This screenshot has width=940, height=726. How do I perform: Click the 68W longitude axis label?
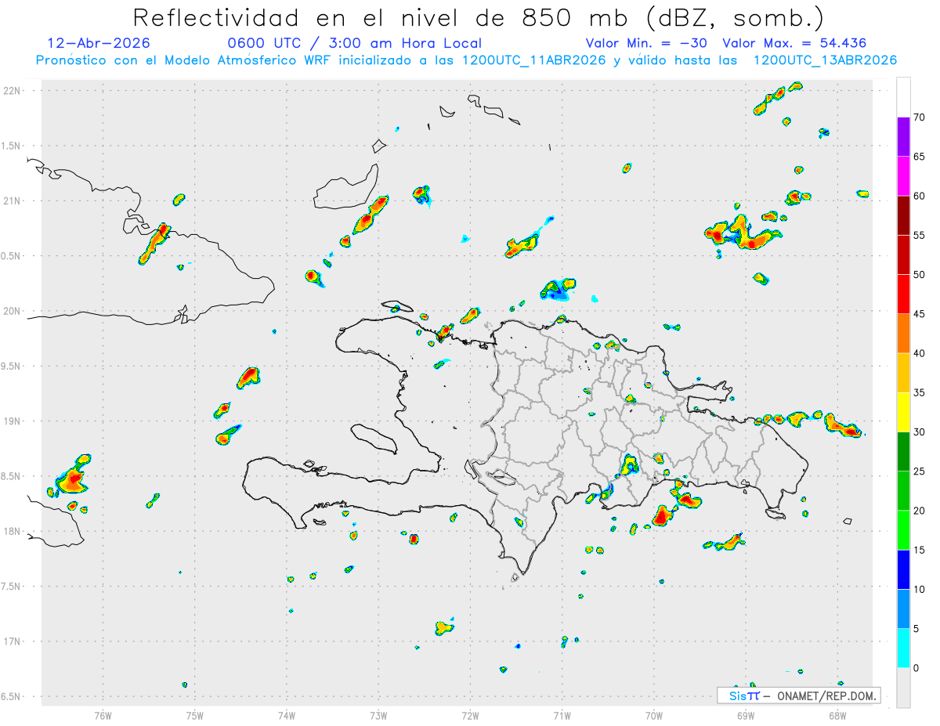[x=837, y=715]
